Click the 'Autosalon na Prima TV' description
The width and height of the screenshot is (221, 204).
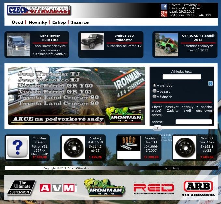point(124,46)
